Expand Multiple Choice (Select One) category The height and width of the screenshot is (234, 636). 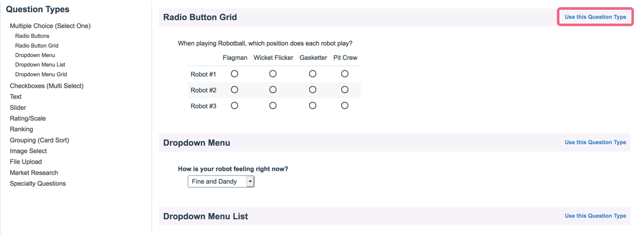coord(50,26)
